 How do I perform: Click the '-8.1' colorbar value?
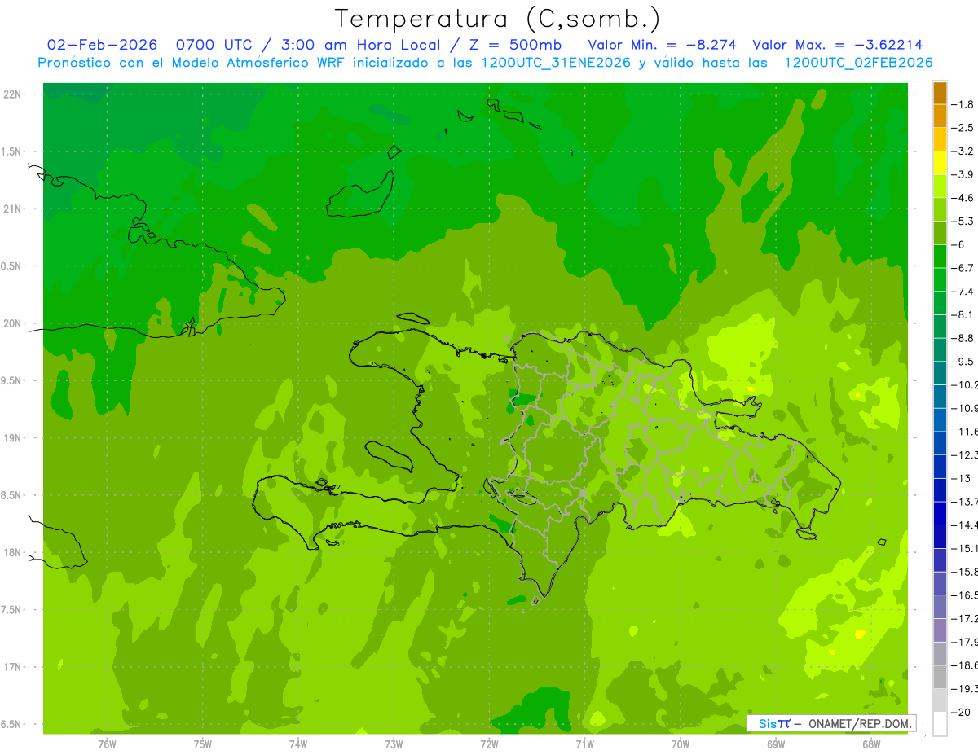(962, 314)
